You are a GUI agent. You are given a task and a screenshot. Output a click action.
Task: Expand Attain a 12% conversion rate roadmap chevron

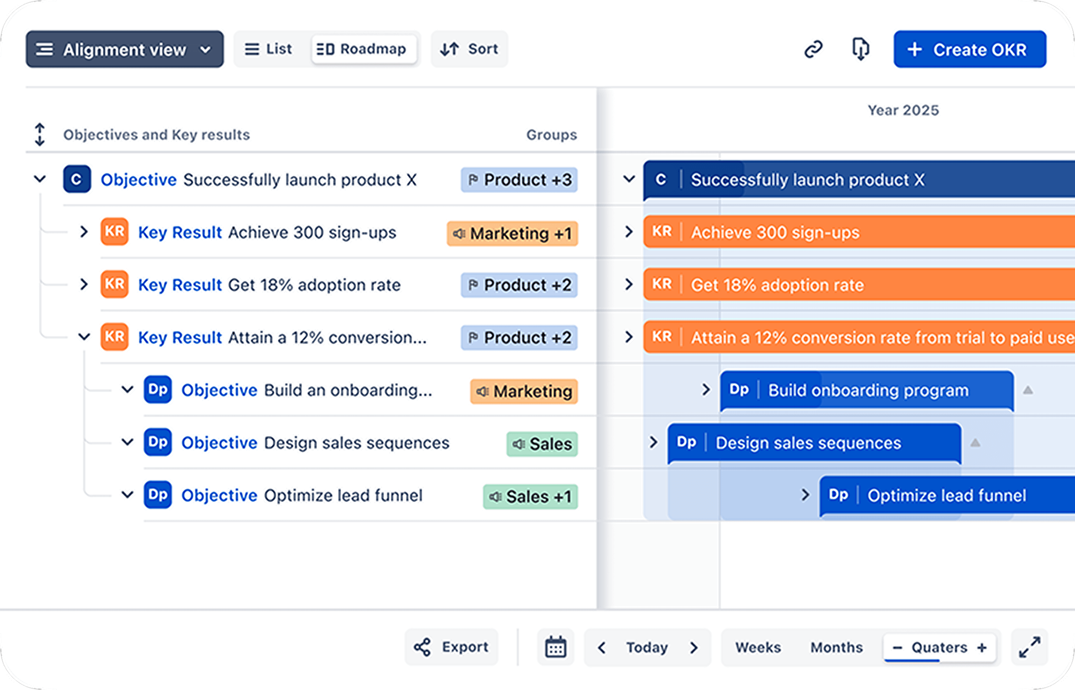[x=629, y=337]
